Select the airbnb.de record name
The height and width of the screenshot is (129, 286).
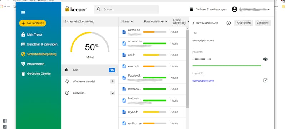coord(134,30)
